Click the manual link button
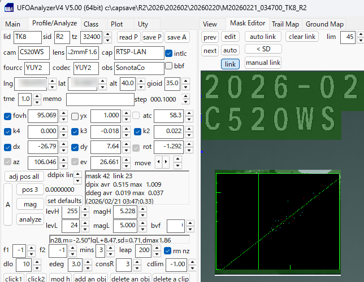 coord(263,63)
